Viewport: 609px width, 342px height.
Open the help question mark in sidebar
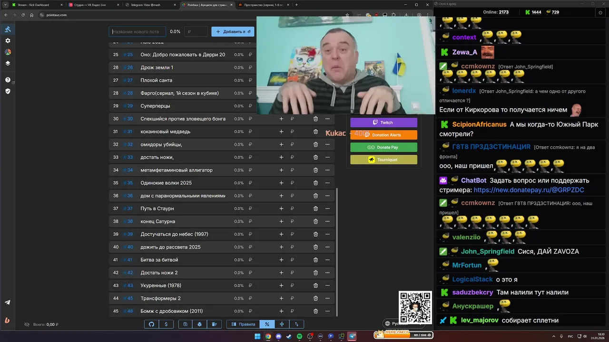pyautogui.click(x=8, y=80)
